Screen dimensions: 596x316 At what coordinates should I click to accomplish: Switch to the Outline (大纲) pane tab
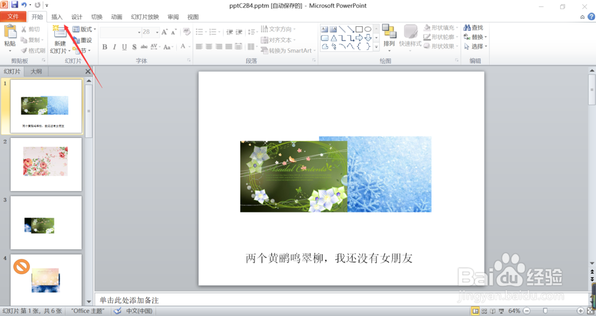[x=36, y=71]
